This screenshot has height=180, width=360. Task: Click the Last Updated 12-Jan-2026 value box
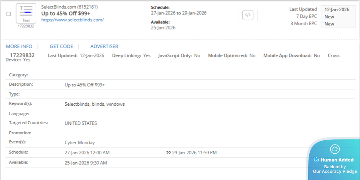[337, 9]
